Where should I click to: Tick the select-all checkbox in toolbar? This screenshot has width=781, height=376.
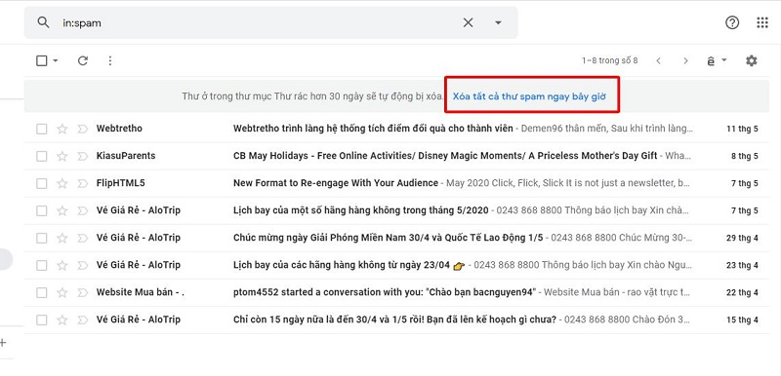pos(42,60)
